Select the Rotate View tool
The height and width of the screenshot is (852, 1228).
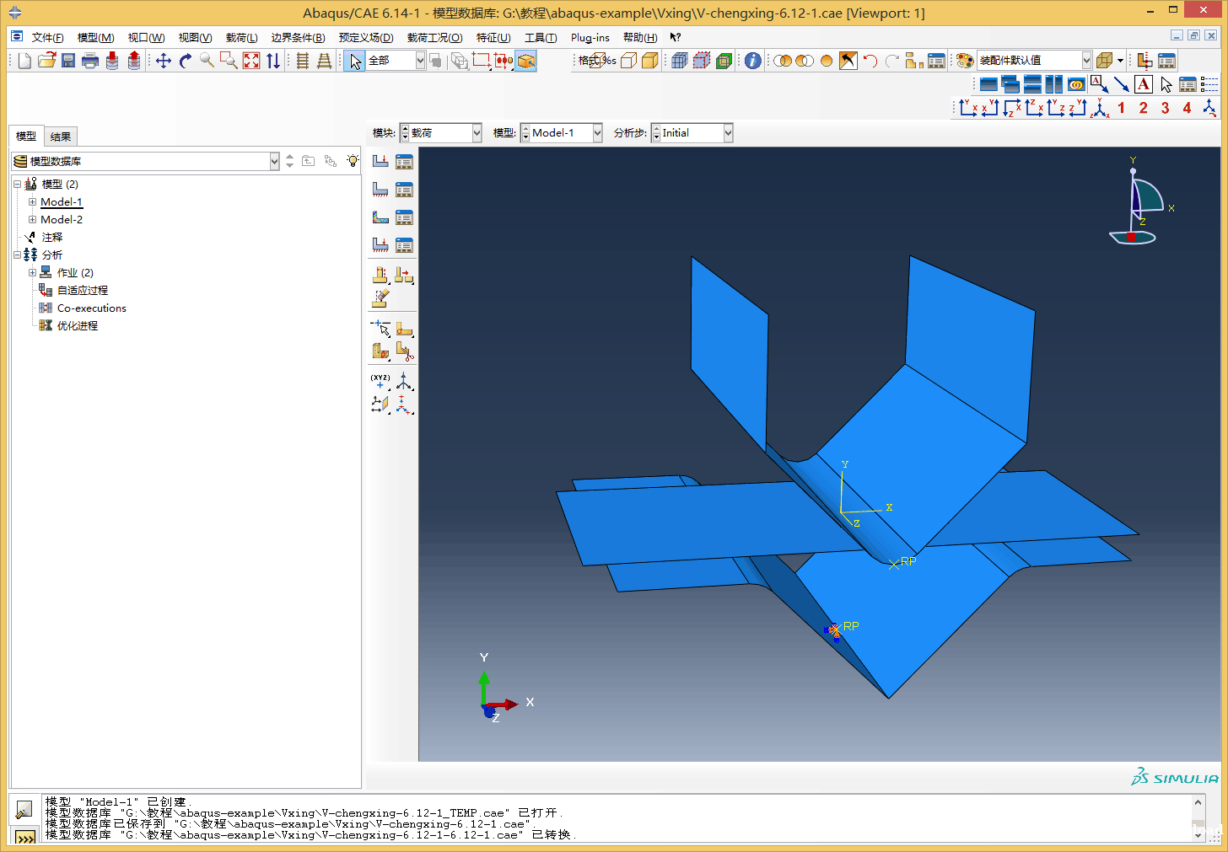(186, 61)
